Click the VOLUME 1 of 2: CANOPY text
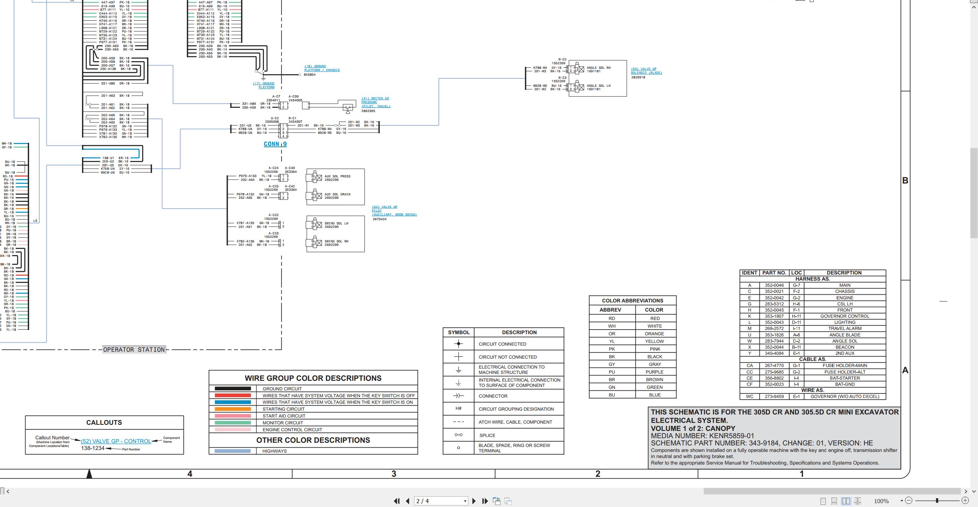This screenshot has height=507, width=978. [693, 429]
